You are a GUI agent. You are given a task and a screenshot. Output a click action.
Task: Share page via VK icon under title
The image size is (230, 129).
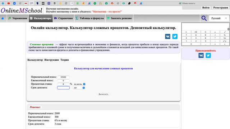tap(168, 37)
